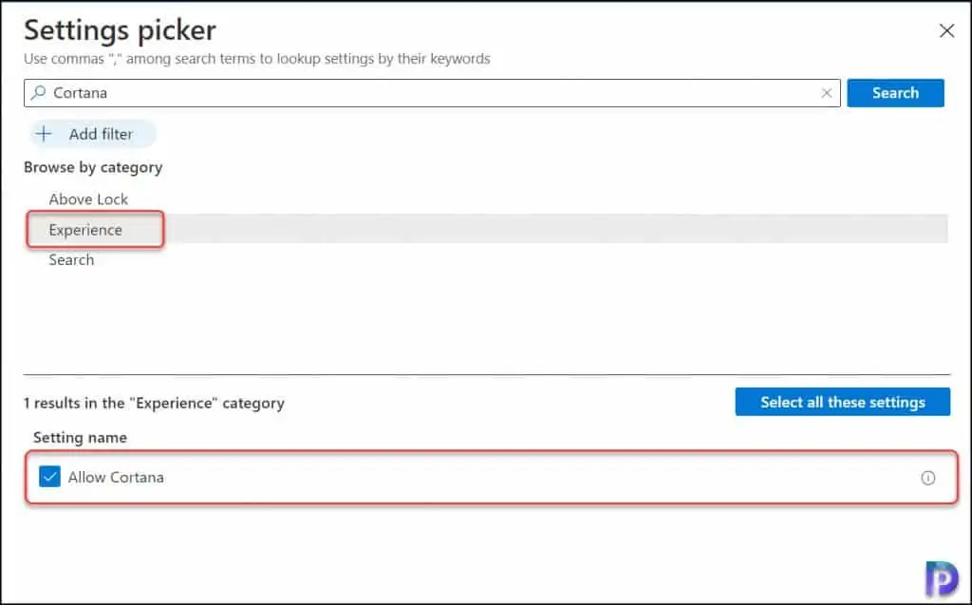Click the Setting name column header
The height and width of the screenshot is (605, 972).
point(80,438)
